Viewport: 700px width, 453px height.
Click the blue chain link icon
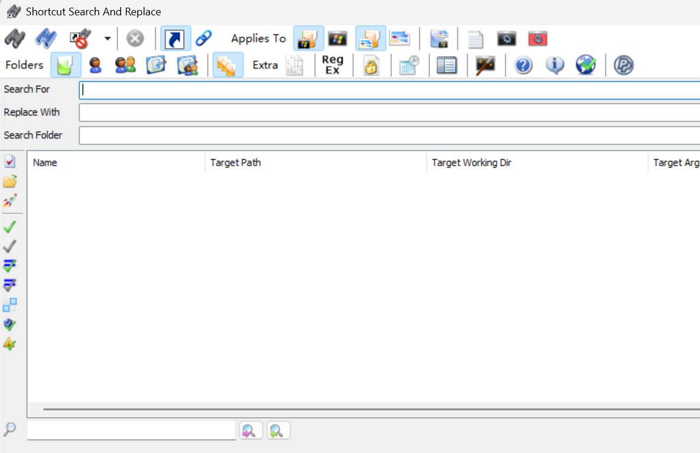point(204,39)
